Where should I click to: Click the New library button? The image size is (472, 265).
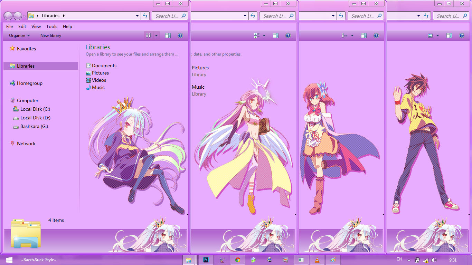tap(51, 36)
